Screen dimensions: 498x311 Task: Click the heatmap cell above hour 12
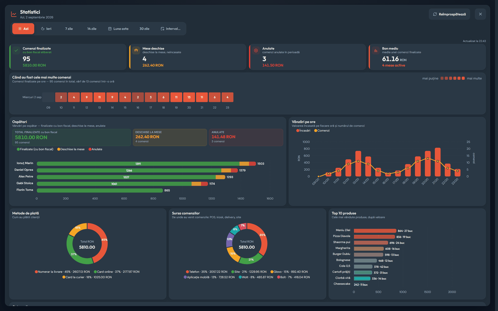[87, 97]
